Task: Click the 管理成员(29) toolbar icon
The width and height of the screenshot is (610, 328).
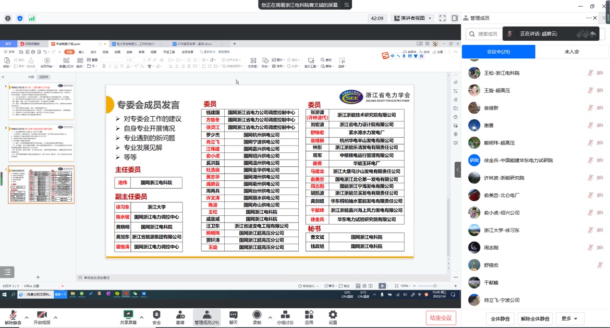Action: click(206, 317)
